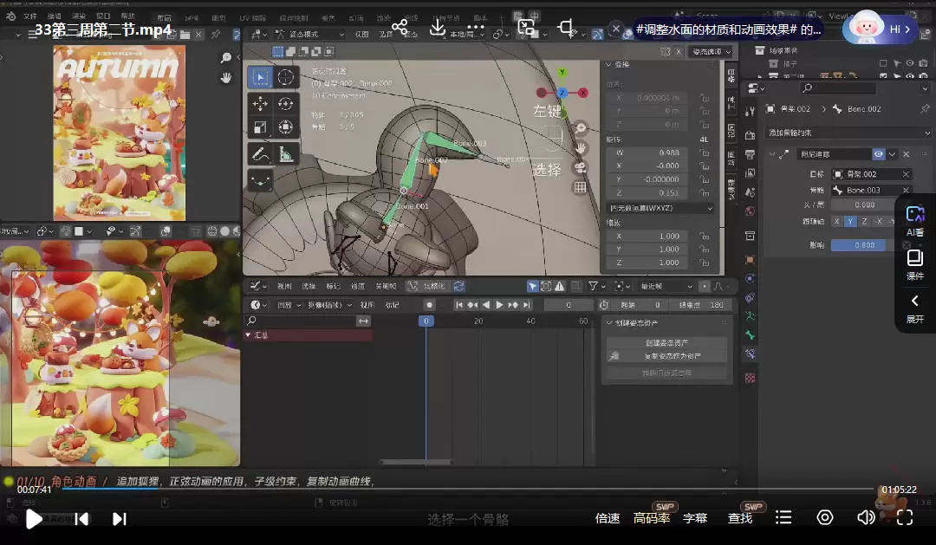Open 四元数 (WXYZ) rotation mode dropdown
Screen dimensions: 936x545
[660, 208]
